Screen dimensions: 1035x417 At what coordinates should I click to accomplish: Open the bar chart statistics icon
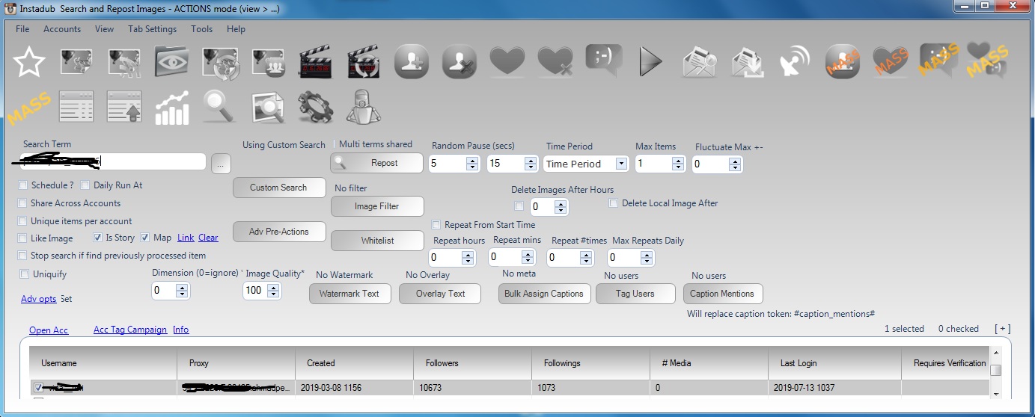coord(172,107)
